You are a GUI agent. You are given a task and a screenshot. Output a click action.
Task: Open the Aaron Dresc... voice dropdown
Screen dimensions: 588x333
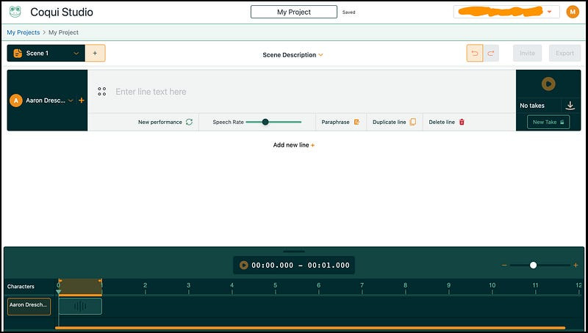point(71,100)
